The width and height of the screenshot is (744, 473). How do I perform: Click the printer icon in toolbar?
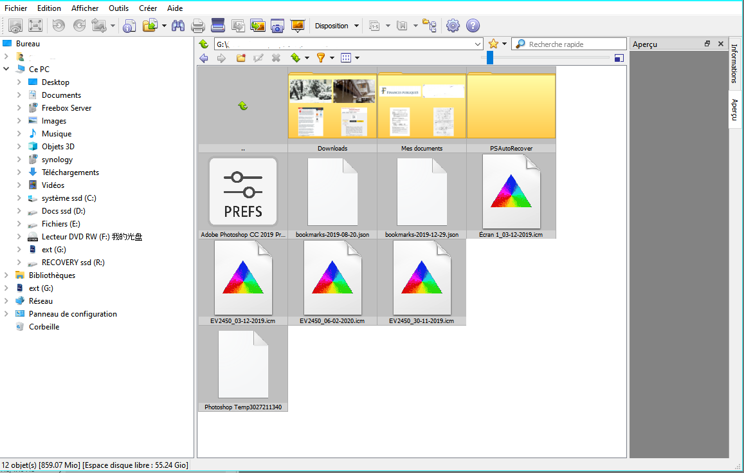click(198, 26)
